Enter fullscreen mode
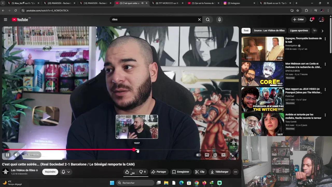This screenshot has height=187, width=332. [x=232, y=155]
